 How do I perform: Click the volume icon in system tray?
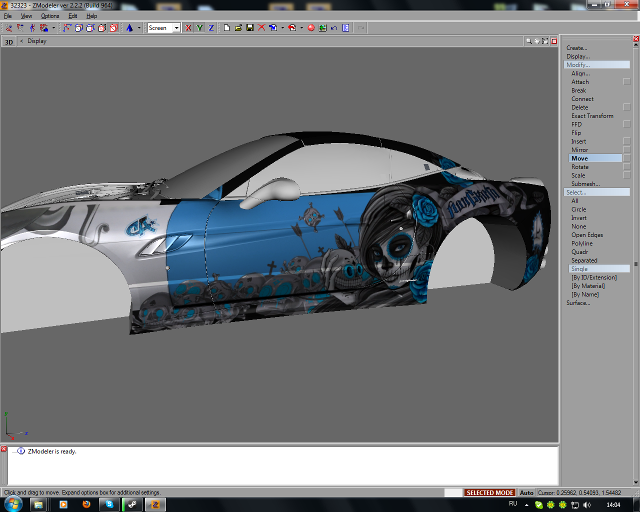point(586,505)
